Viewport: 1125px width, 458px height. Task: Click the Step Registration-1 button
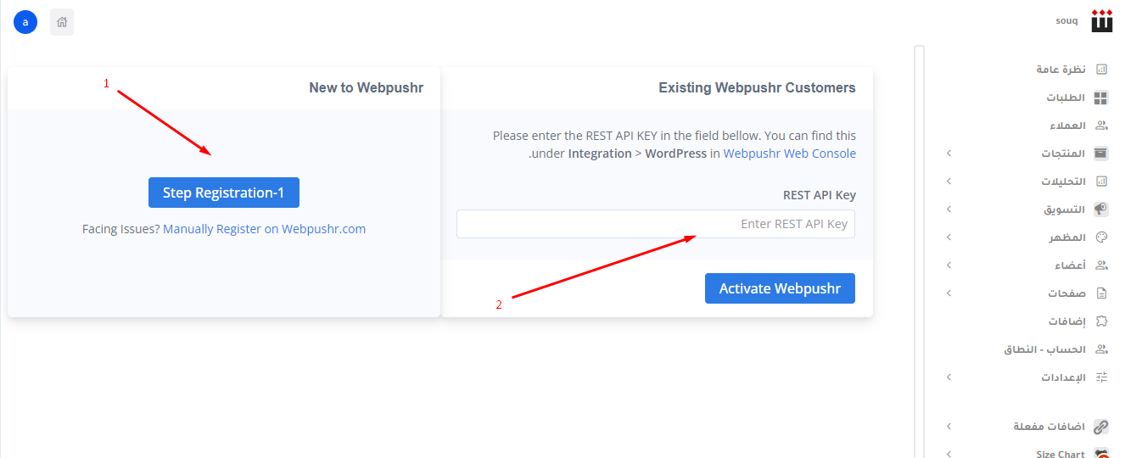(224, 193)
